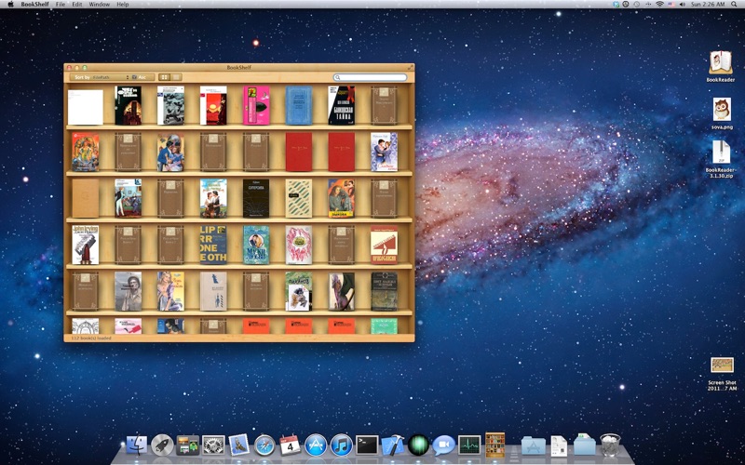Select the yellow book with blonde woman
This screenshot has height=465, width=745.
(170, 291)
